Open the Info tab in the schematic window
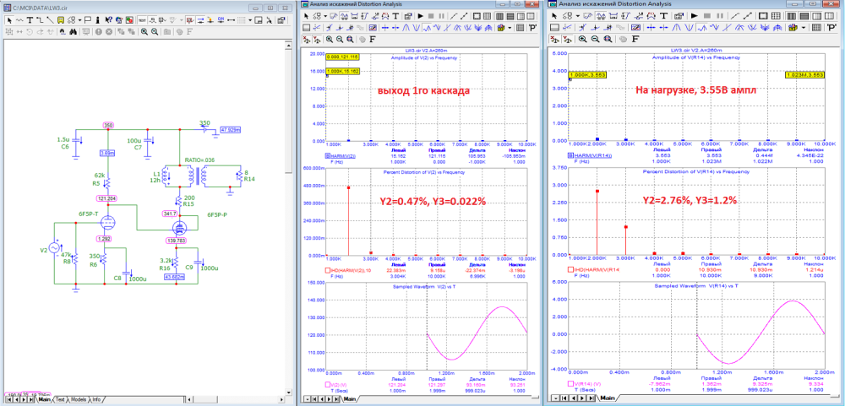The width and height of the screenshot is (845, 406). (97, 399)
